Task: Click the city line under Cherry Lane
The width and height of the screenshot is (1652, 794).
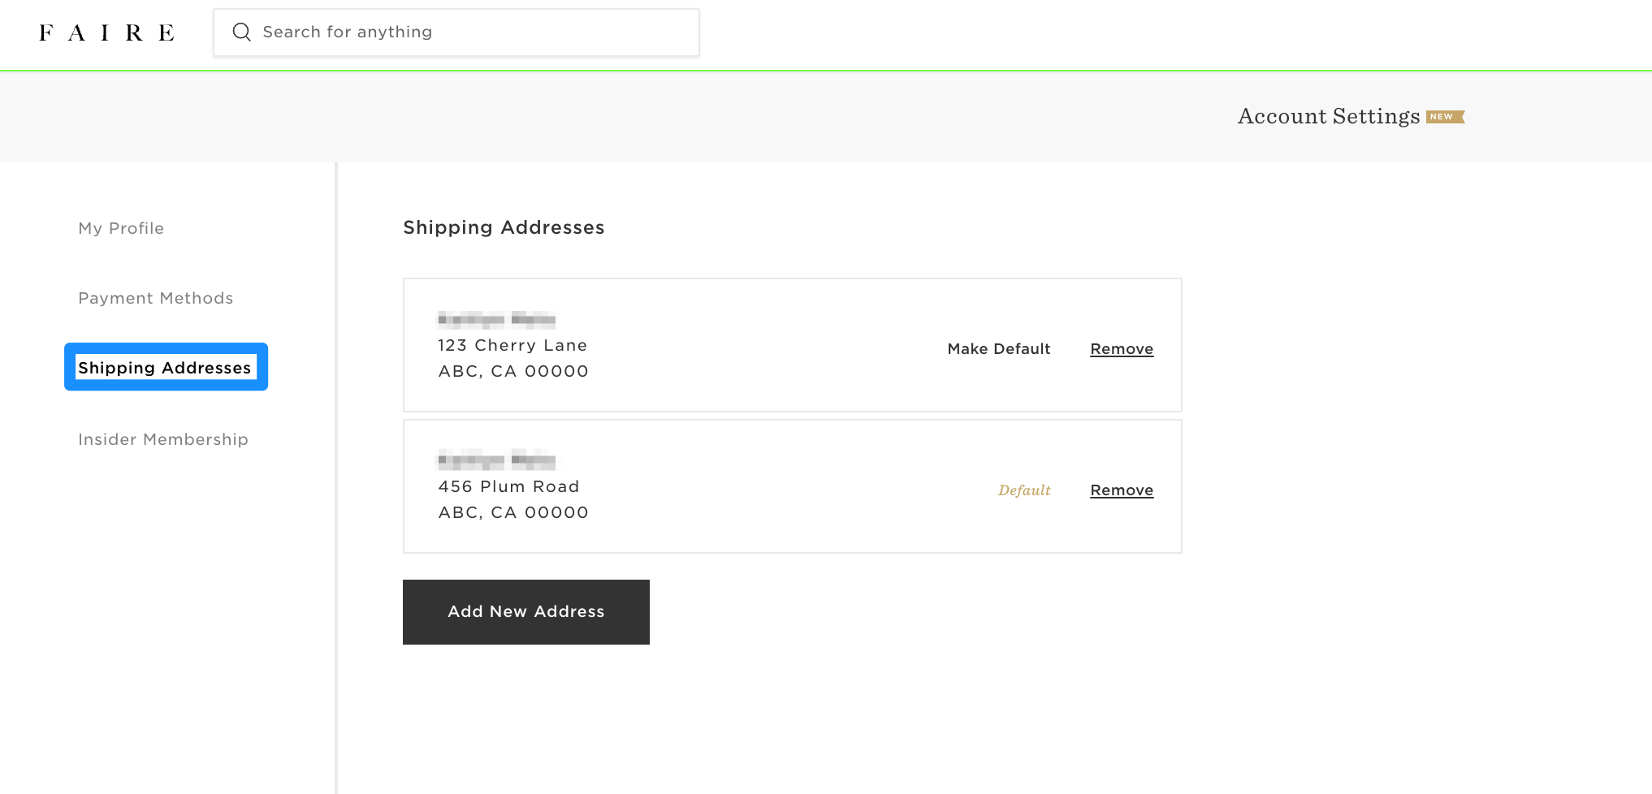Action: (x=513, y=371)
